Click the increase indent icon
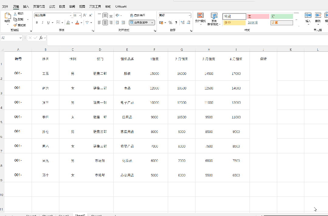Viewport: 328px width, 216px height. [123, 23]
